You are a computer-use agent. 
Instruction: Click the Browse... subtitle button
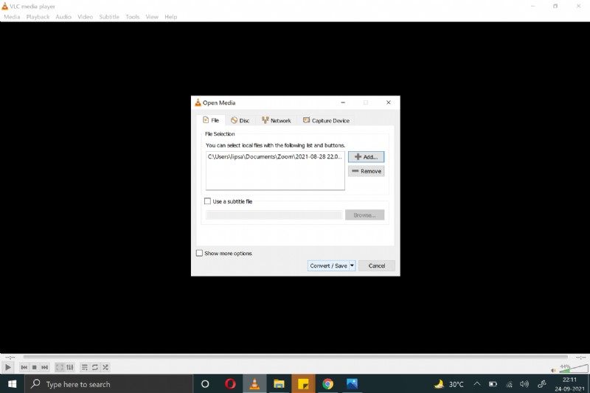point(364,215)
